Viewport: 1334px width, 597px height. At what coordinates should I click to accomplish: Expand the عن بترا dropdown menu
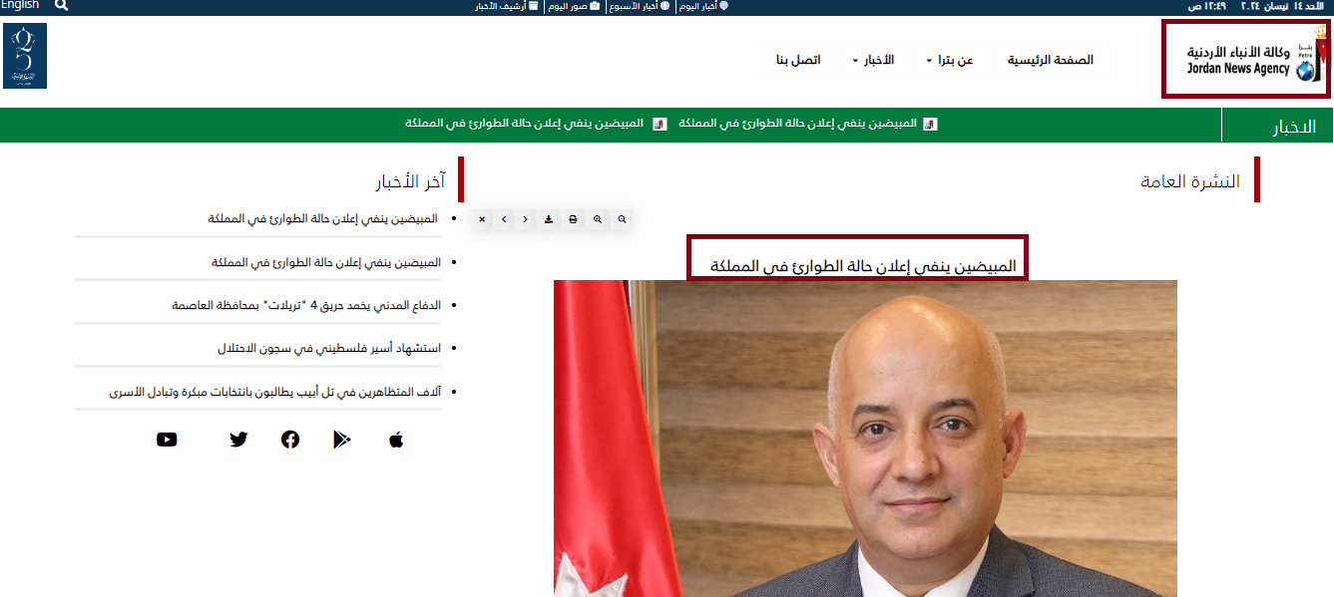point(949,60)
